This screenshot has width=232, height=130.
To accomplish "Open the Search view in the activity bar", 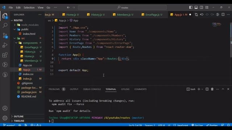I will 5,25.
